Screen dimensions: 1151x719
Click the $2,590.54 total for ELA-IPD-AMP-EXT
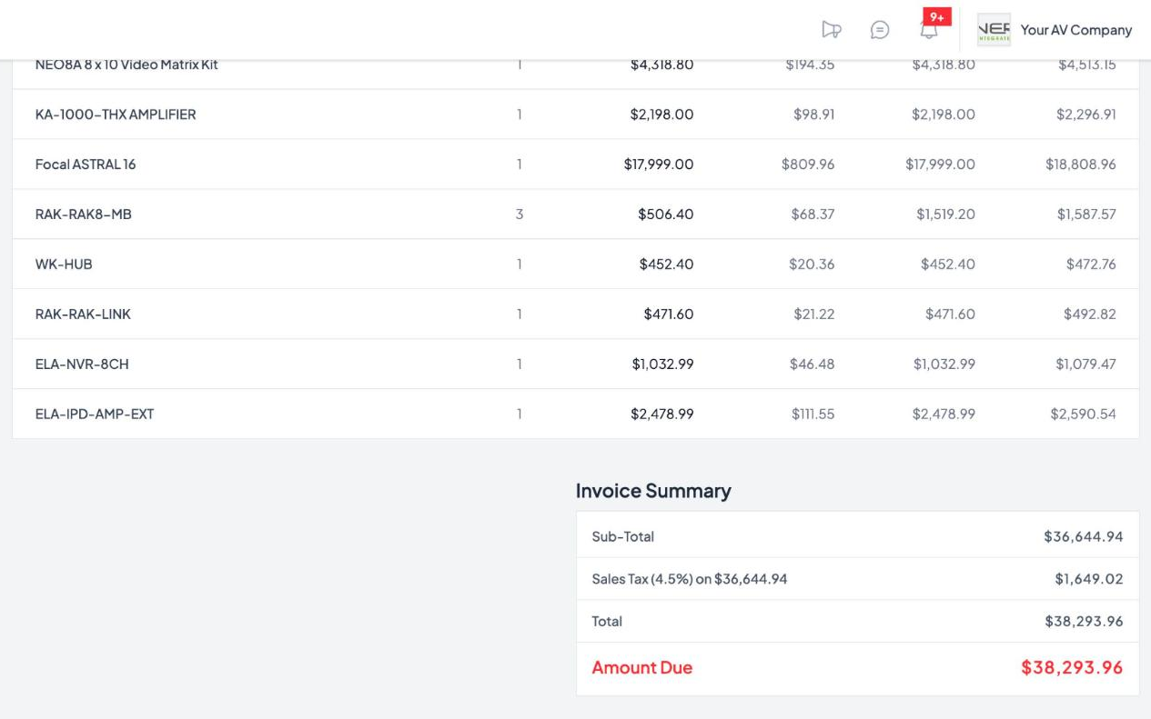(x=1083, y=414)
